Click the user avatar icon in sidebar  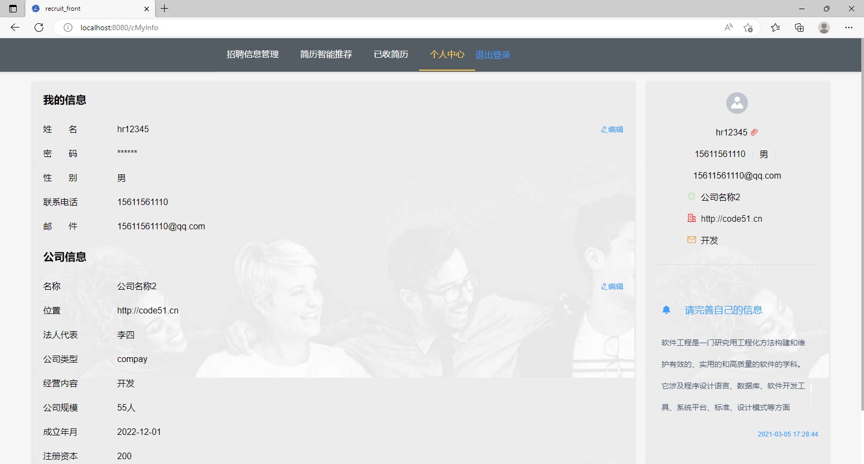(737, 103)
